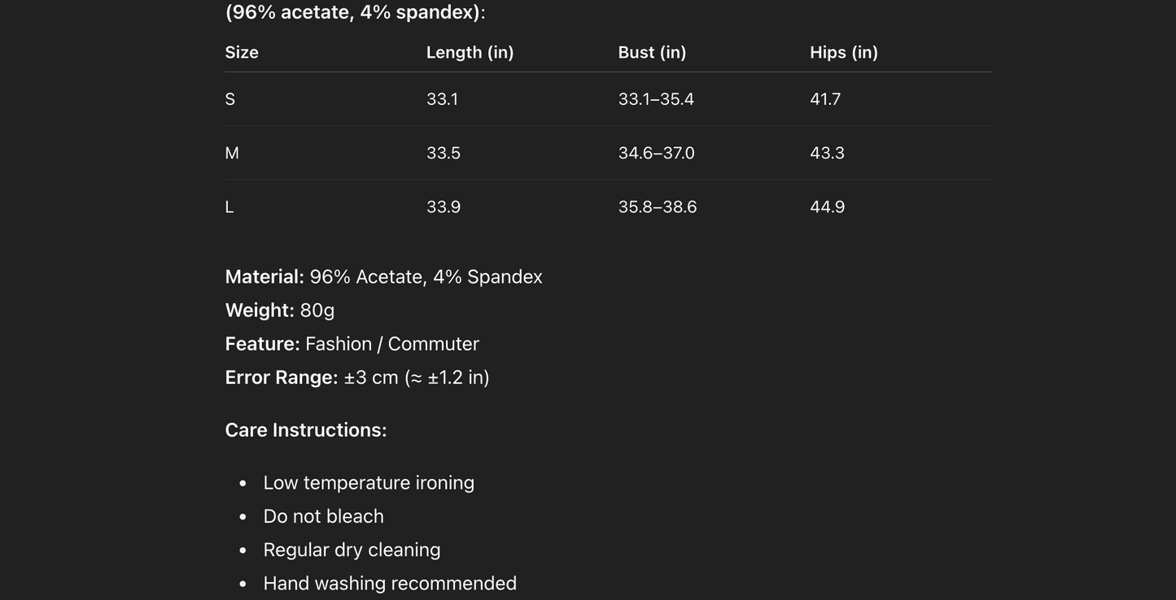Select the 35.8–38.6 bust range

pyautogui.click(x=658, y=207)
